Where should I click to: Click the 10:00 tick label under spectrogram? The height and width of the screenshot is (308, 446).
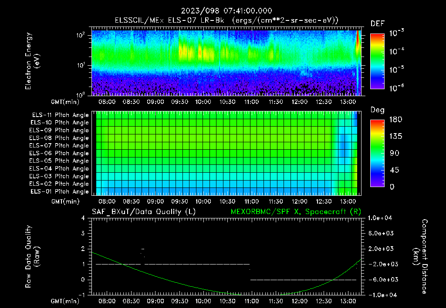(x=203, y=102)
